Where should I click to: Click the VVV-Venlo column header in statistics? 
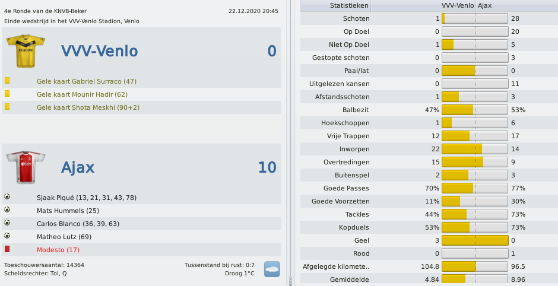tap(457, 6)
